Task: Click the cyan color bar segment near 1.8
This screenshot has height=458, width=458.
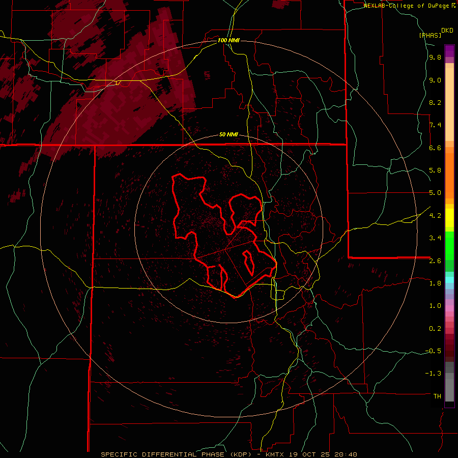Action: tap(449, 280)
